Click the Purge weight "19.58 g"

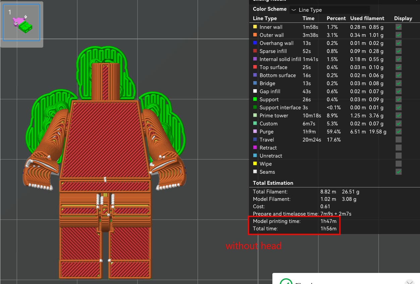378,131
